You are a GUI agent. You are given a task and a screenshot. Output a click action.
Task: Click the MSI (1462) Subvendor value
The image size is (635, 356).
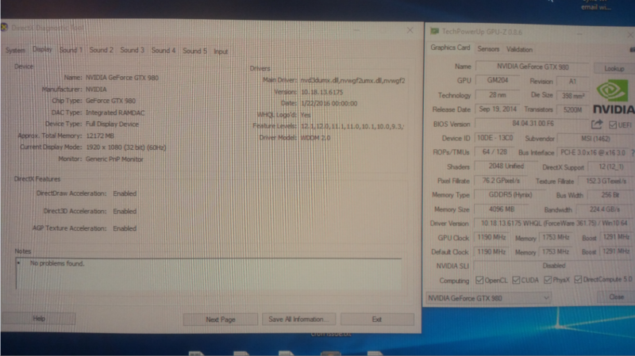tap(595, 139)
